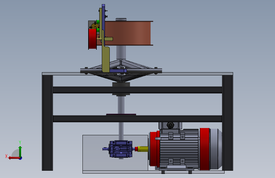Select the gray column under the brown spool
This screenshot has width=275, height=178.
121,53
